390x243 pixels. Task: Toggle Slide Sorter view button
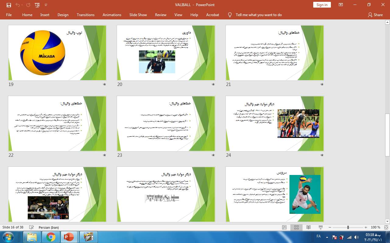[296, 227]
